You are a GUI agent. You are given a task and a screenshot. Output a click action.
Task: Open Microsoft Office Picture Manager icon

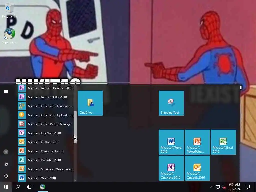[22, 124]
